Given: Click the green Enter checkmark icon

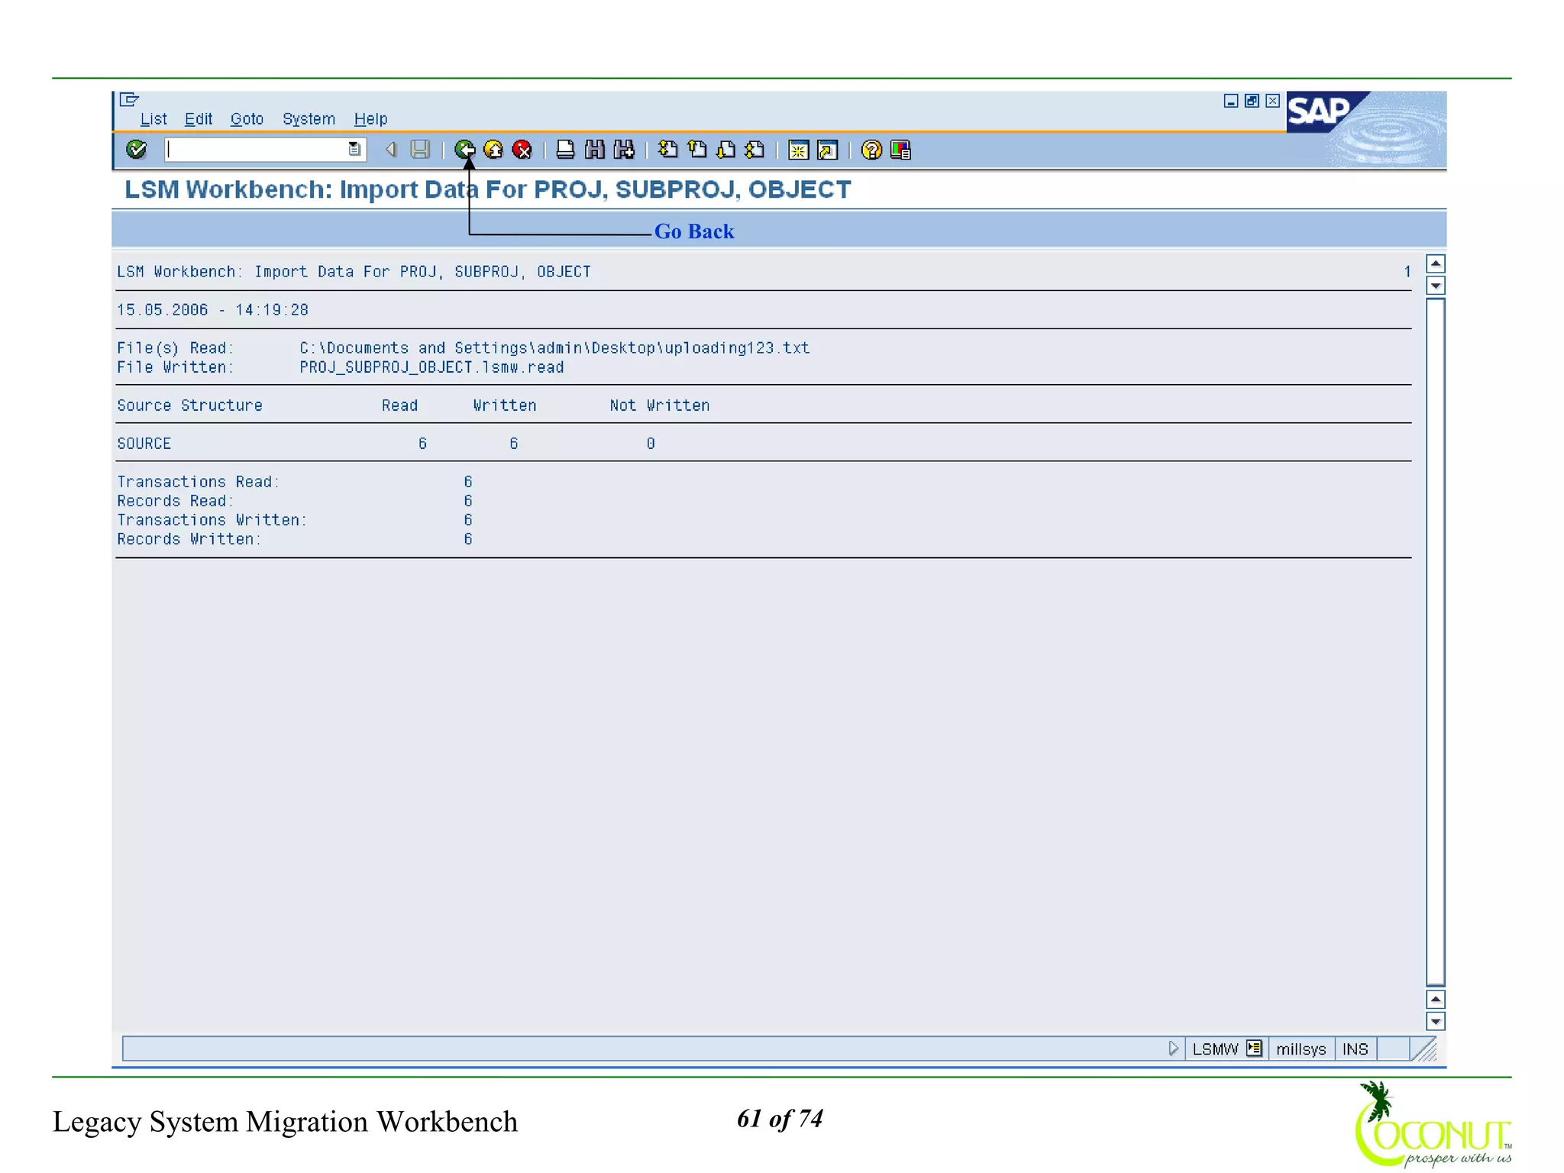Looking at the screenshot, I should click(137, 149).
